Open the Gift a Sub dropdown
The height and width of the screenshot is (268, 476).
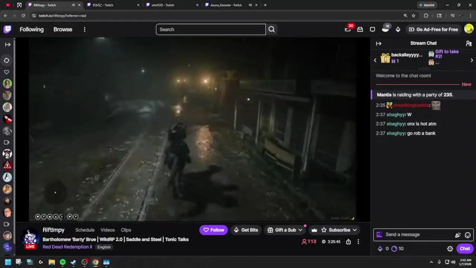pyautogui.click(x=285, y=230)
